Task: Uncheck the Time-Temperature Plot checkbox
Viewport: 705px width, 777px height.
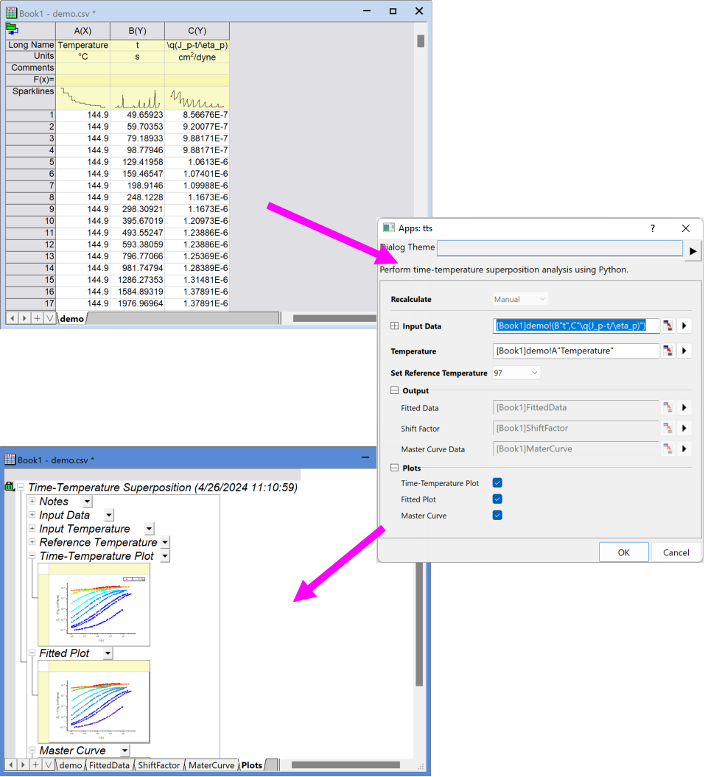Action: (497, 482)
